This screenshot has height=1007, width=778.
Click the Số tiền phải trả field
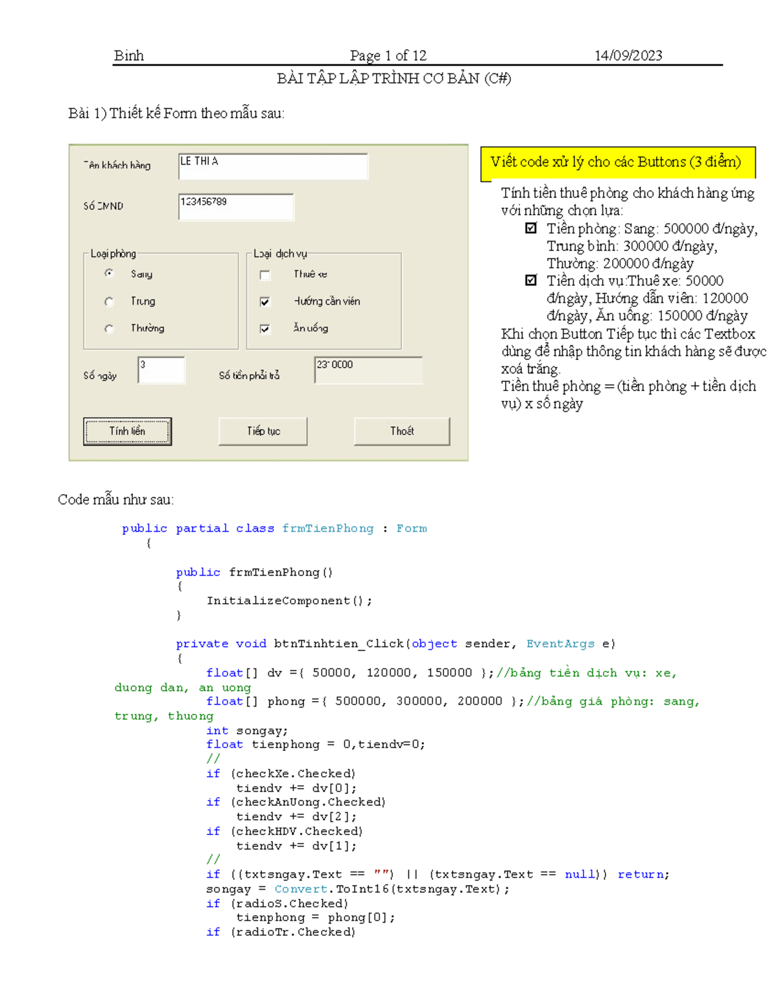click(368, 370)
